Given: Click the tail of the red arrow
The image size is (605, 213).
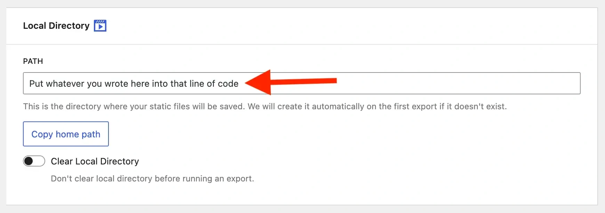Looking at the screenshot, I should tap(327, 81).
